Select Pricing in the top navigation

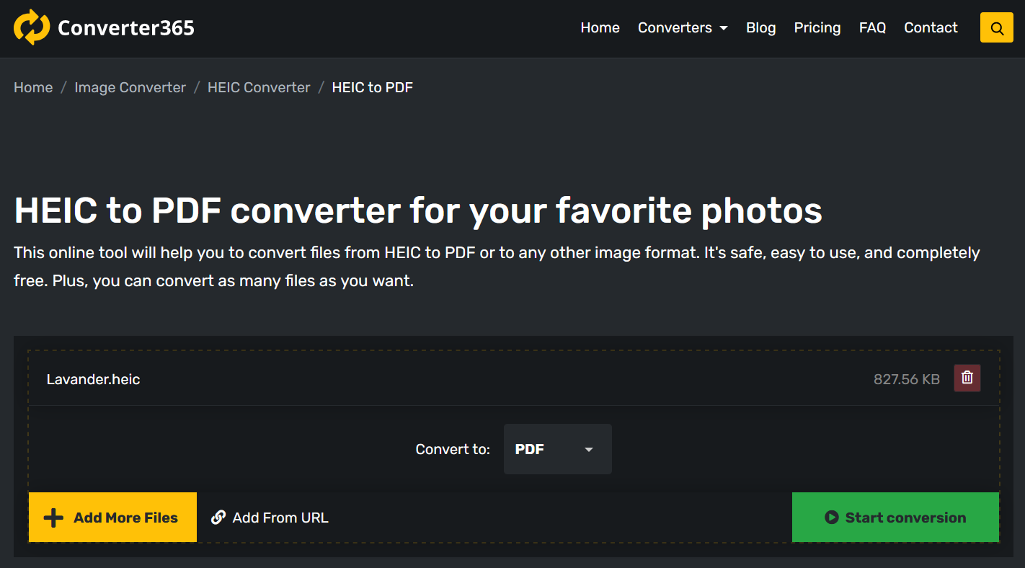pos(817,27)
